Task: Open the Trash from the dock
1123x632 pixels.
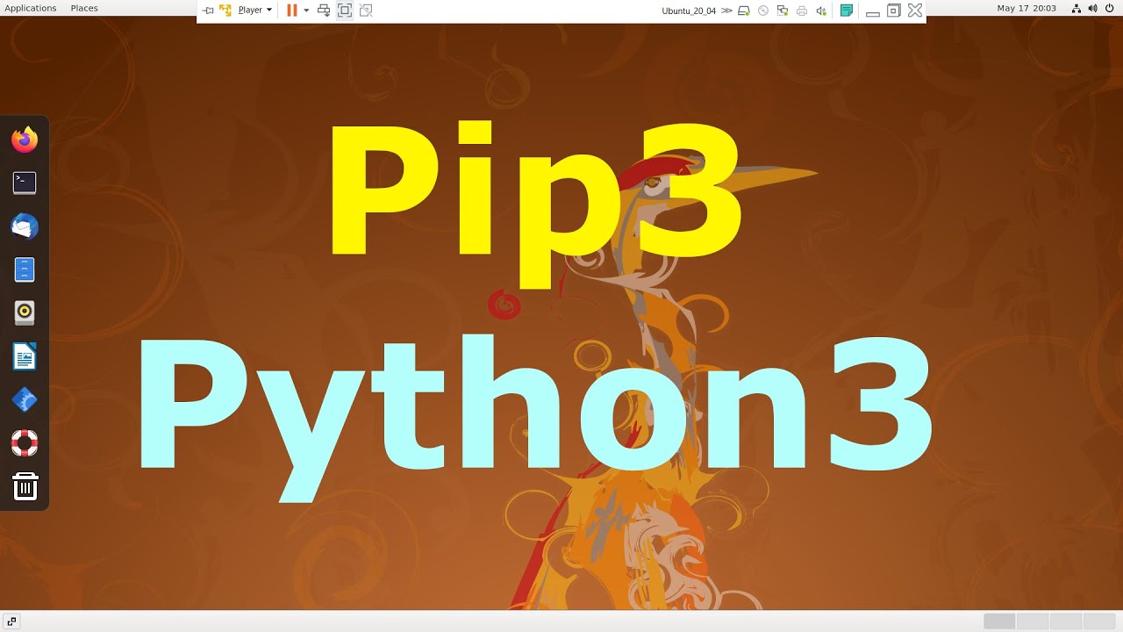Action: pyautogui.click(x=25, y=486)
